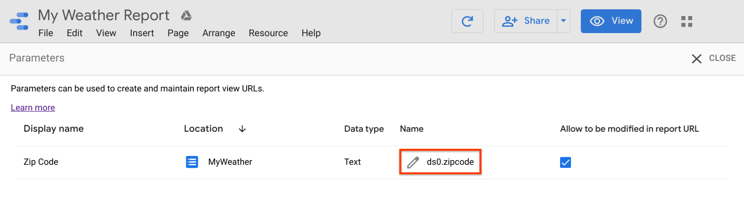Open the Resource menu

point(268,33)
